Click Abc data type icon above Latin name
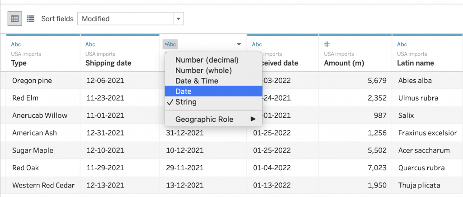The width and height of the screenshot is (463, 197). point(402,44)
